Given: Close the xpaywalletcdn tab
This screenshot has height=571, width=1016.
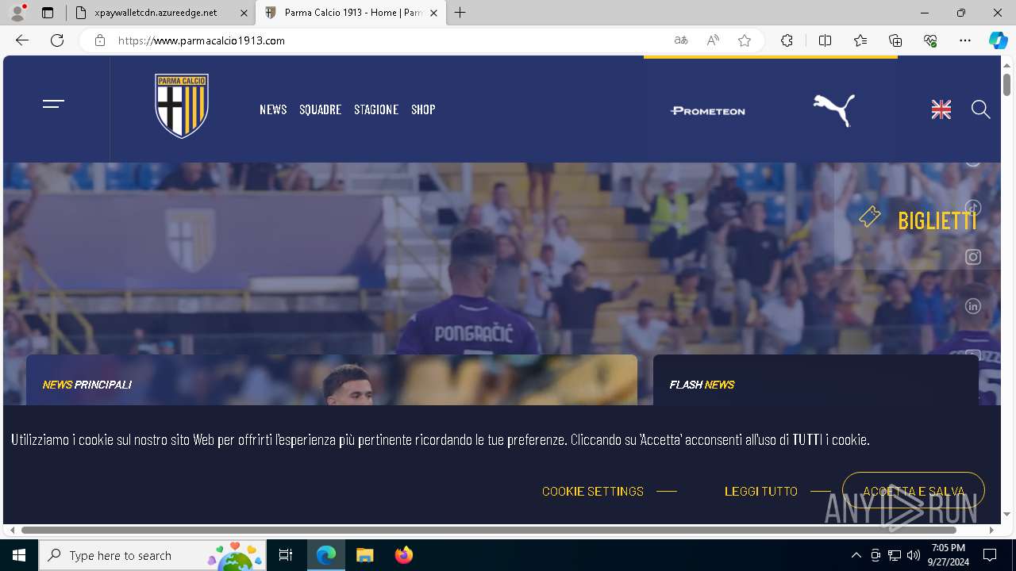Looking at the screenshot, I should (244, 13).
